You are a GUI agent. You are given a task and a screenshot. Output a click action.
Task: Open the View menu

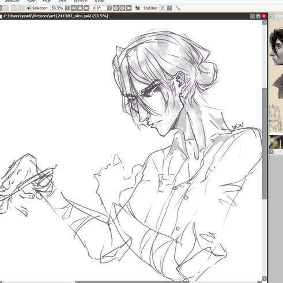(62, 1)
